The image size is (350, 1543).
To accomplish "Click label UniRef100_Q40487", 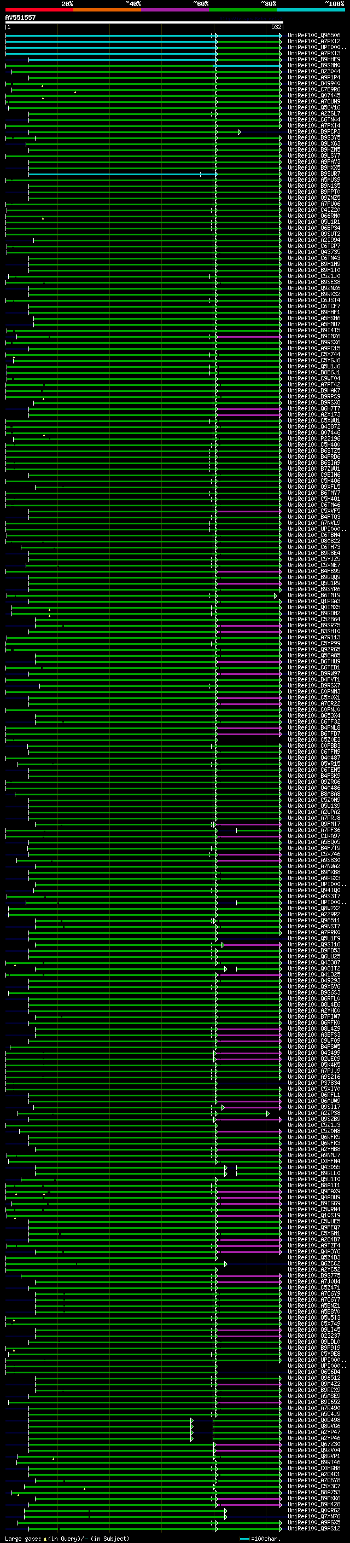I will pos(313,758).
